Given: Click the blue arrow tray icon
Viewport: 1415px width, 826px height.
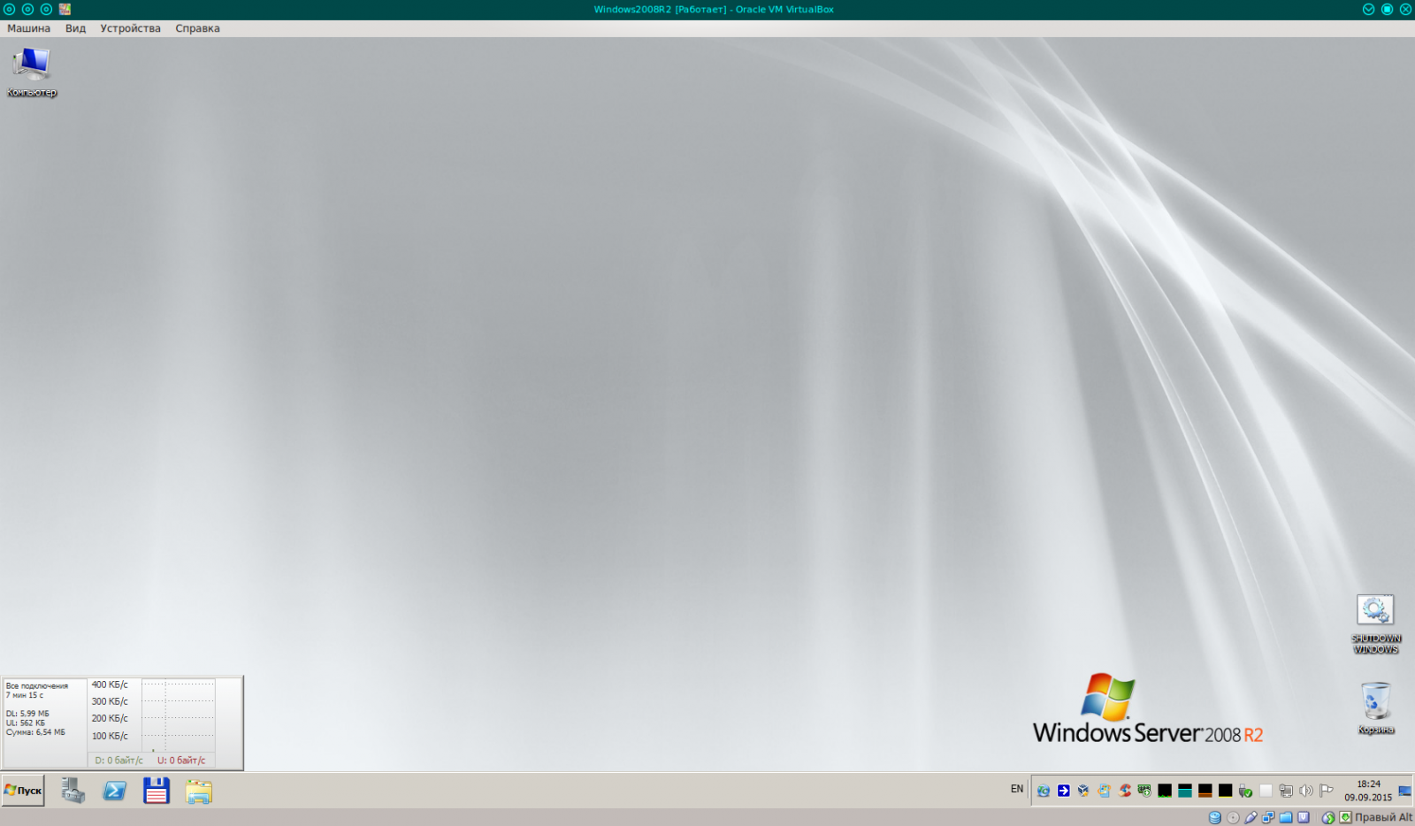Looking at the screenshot, I should (1064, 791).
